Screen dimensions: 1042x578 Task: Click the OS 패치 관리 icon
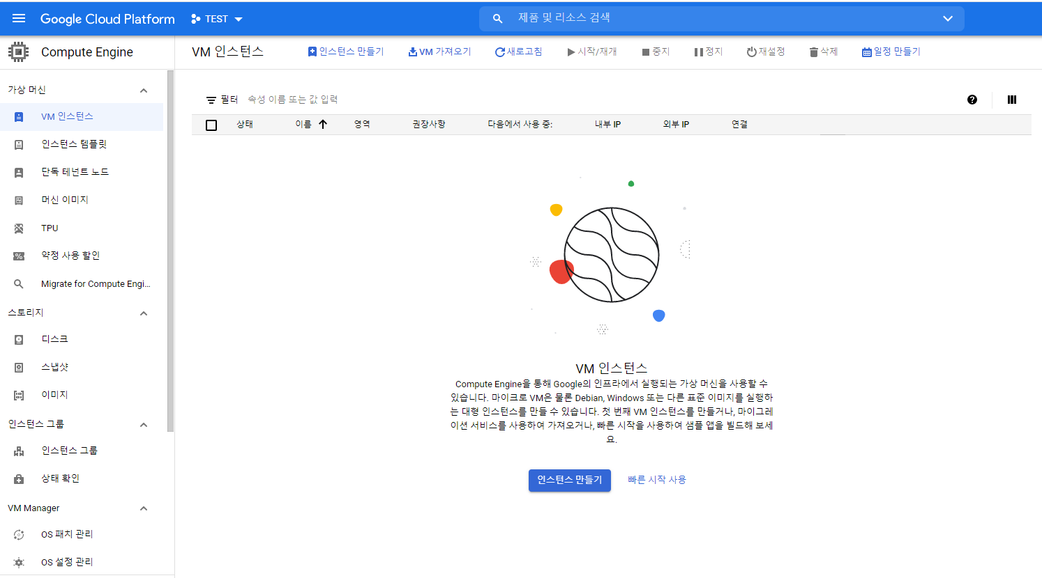tap(19, 535)
